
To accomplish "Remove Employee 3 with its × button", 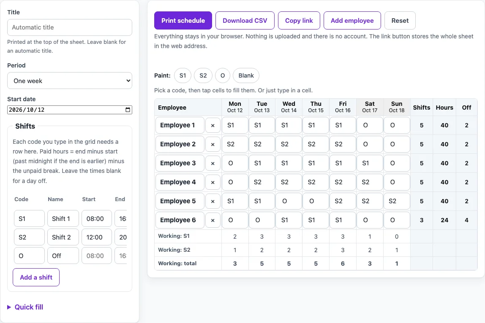I will (213, 163).
